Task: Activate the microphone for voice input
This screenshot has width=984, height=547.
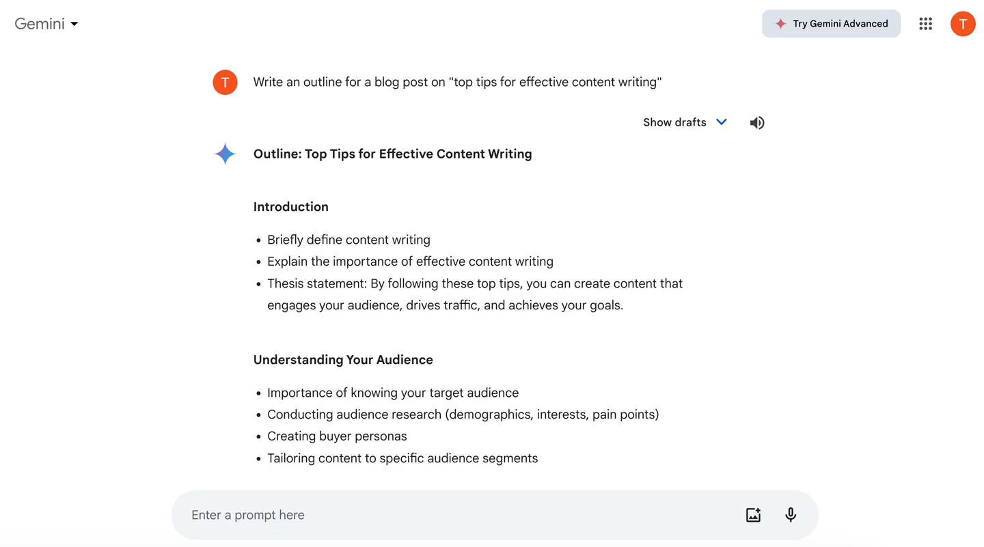Action: 791,515
